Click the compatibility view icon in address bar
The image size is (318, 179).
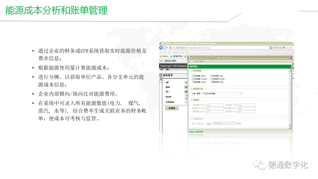click(274, 48)
